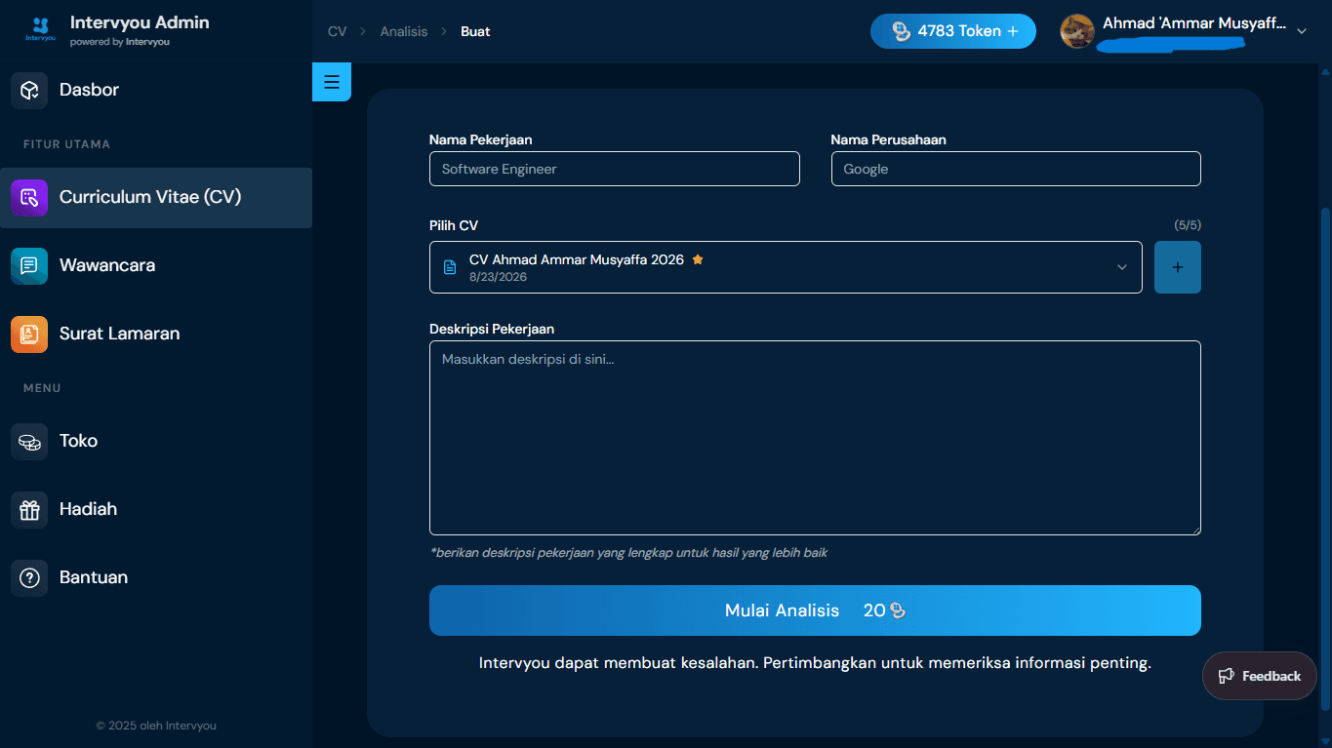
Task: Click the teal Wawancara chat icon
Action: (29, 265)
